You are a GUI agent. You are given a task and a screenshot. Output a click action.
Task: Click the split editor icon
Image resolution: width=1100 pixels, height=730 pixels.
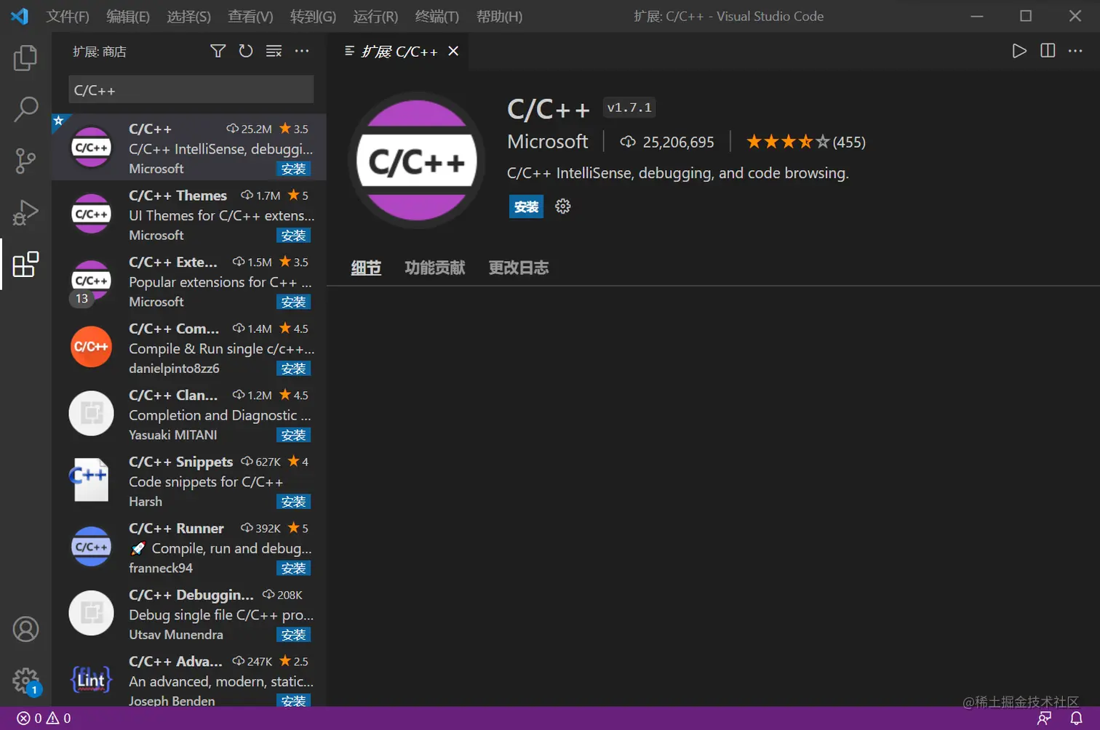click(x=1047, y=51)
